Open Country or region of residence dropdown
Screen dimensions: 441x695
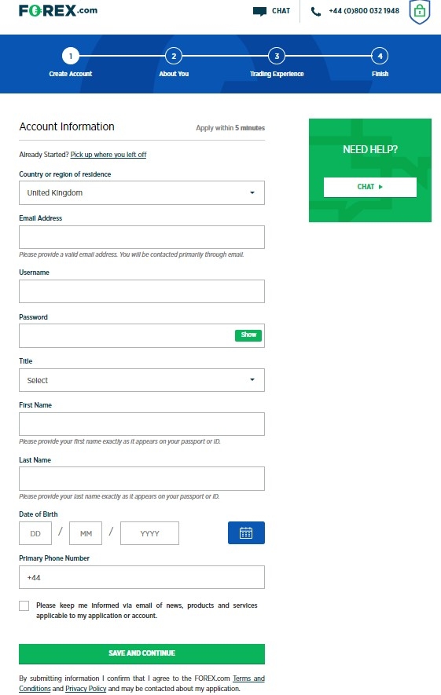[x=142, y=193]
